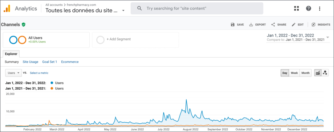Expand the property view selector dropdown
Screen dimensions: 334x132
tap(123, 11)
